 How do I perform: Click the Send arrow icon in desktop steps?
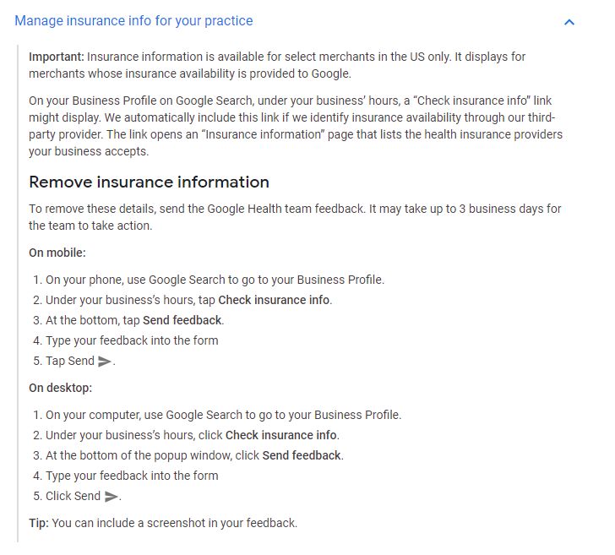[111, 497]
